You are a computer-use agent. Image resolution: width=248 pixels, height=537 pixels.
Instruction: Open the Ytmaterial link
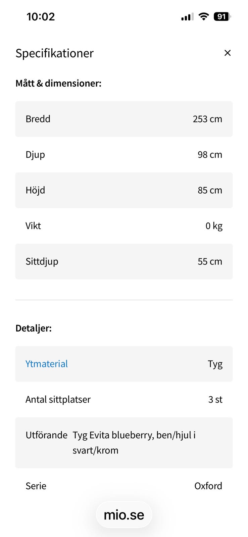47,364
